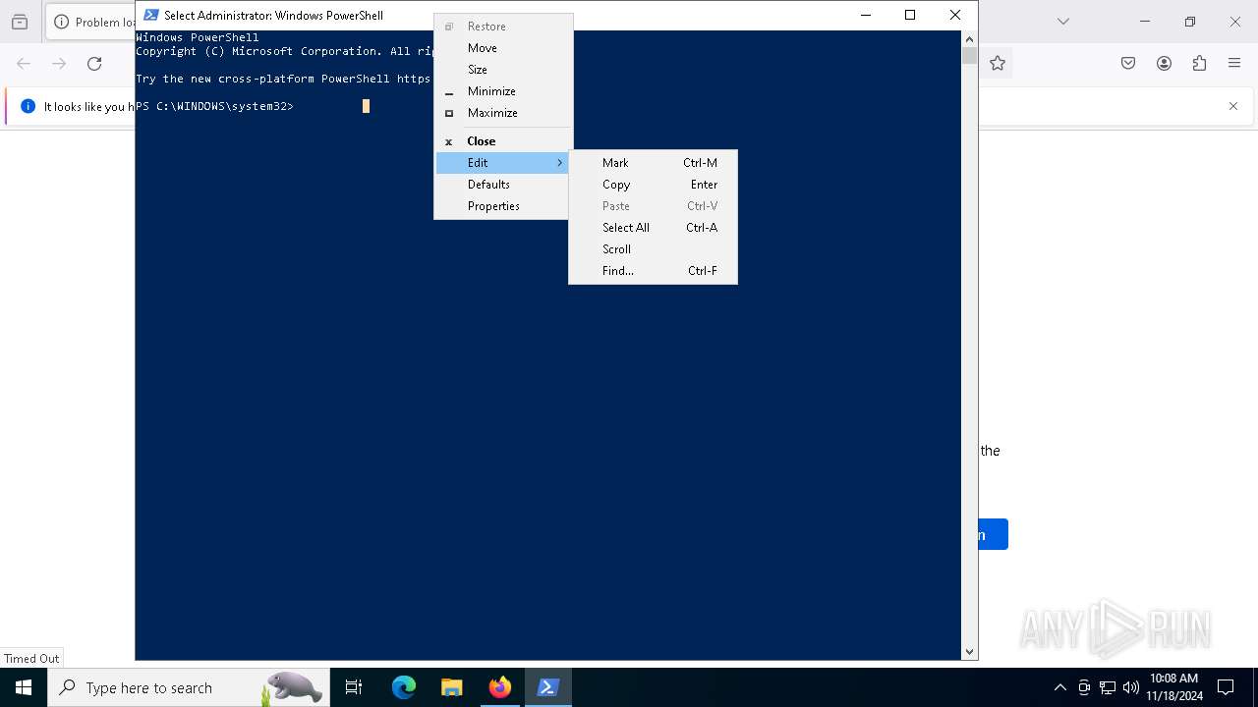Image resolution: width=1258 pixels, height=707 pixels.
Task: Open Firefox list all tabs dropdown
Action: pos(1062,22)
